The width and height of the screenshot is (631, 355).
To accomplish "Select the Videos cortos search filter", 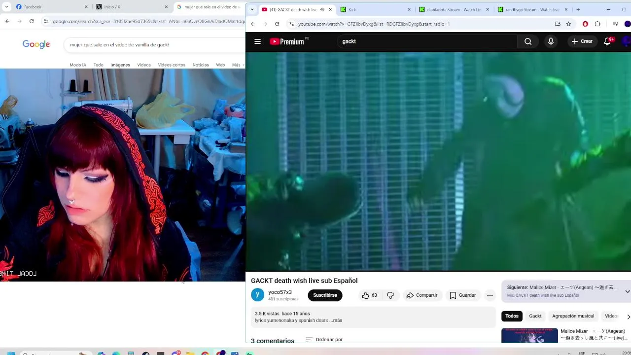I will (x=172, y=65).
